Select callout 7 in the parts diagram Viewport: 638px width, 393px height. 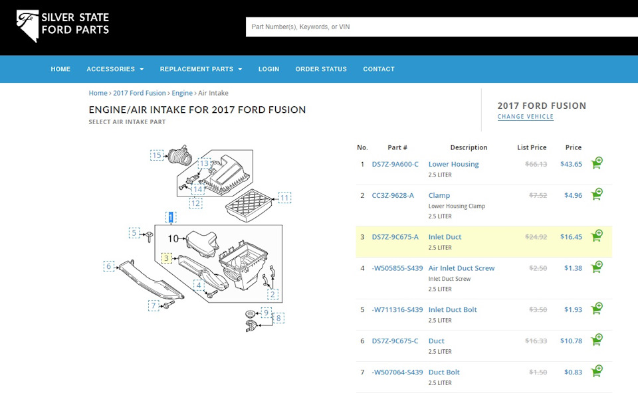(154, 305)
